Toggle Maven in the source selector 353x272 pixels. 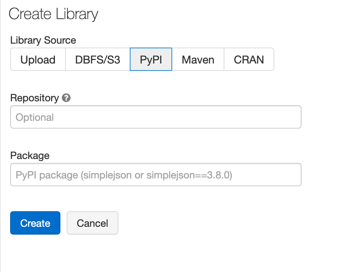pyautogui.click(x=198, y=59)
